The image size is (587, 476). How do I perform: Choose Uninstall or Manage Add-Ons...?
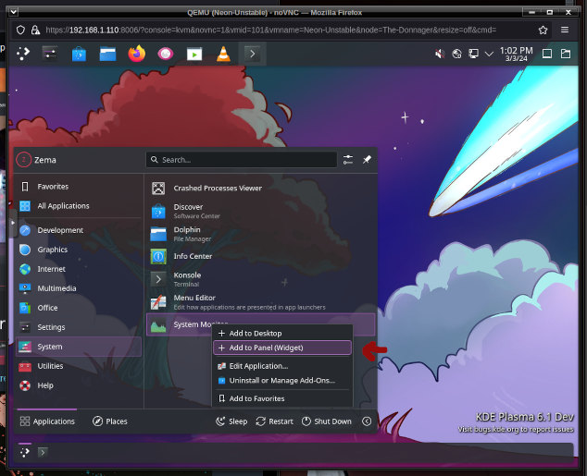(282, 381)
